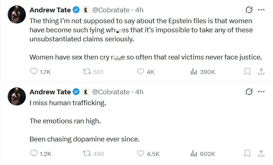Open the More menu on the bottom post
This screenshot has height=165, width=273.
point(261,92)
